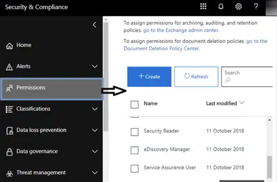The width and height of the screenshot is (277, 182).
Task: Open the Service Assurance User role
Action: (169, 168)
